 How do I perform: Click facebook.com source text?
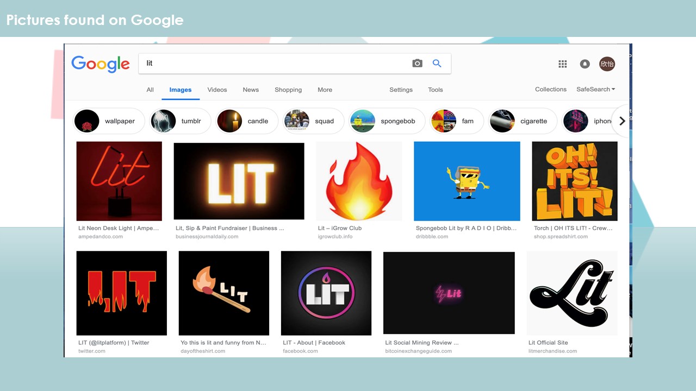(x=300, y=351)
